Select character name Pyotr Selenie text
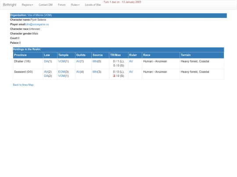Image resolution: width=237 pixels, height=177 pixels. click(x=38, y=20)
